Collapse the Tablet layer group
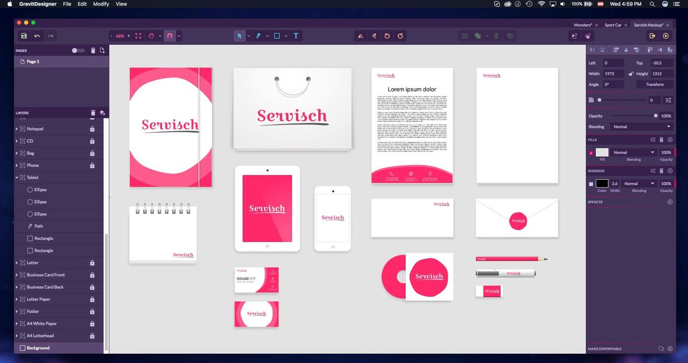The width and height of the screenshot is (688, 363). pyautogui.click(x=16, y=177)
